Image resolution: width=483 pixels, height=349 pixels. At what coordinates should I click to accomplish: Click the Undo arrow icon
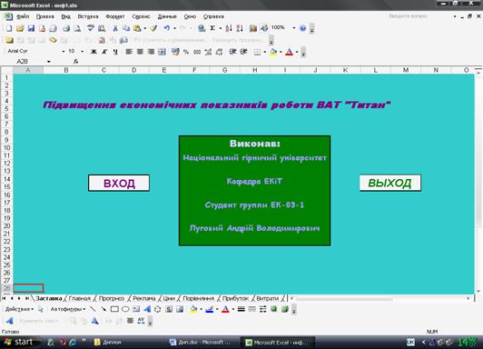167,28
